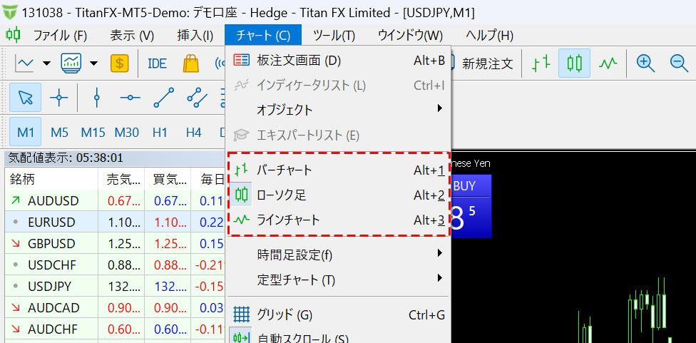Switch to line chart green toolbar icon

tap(608, 63)
